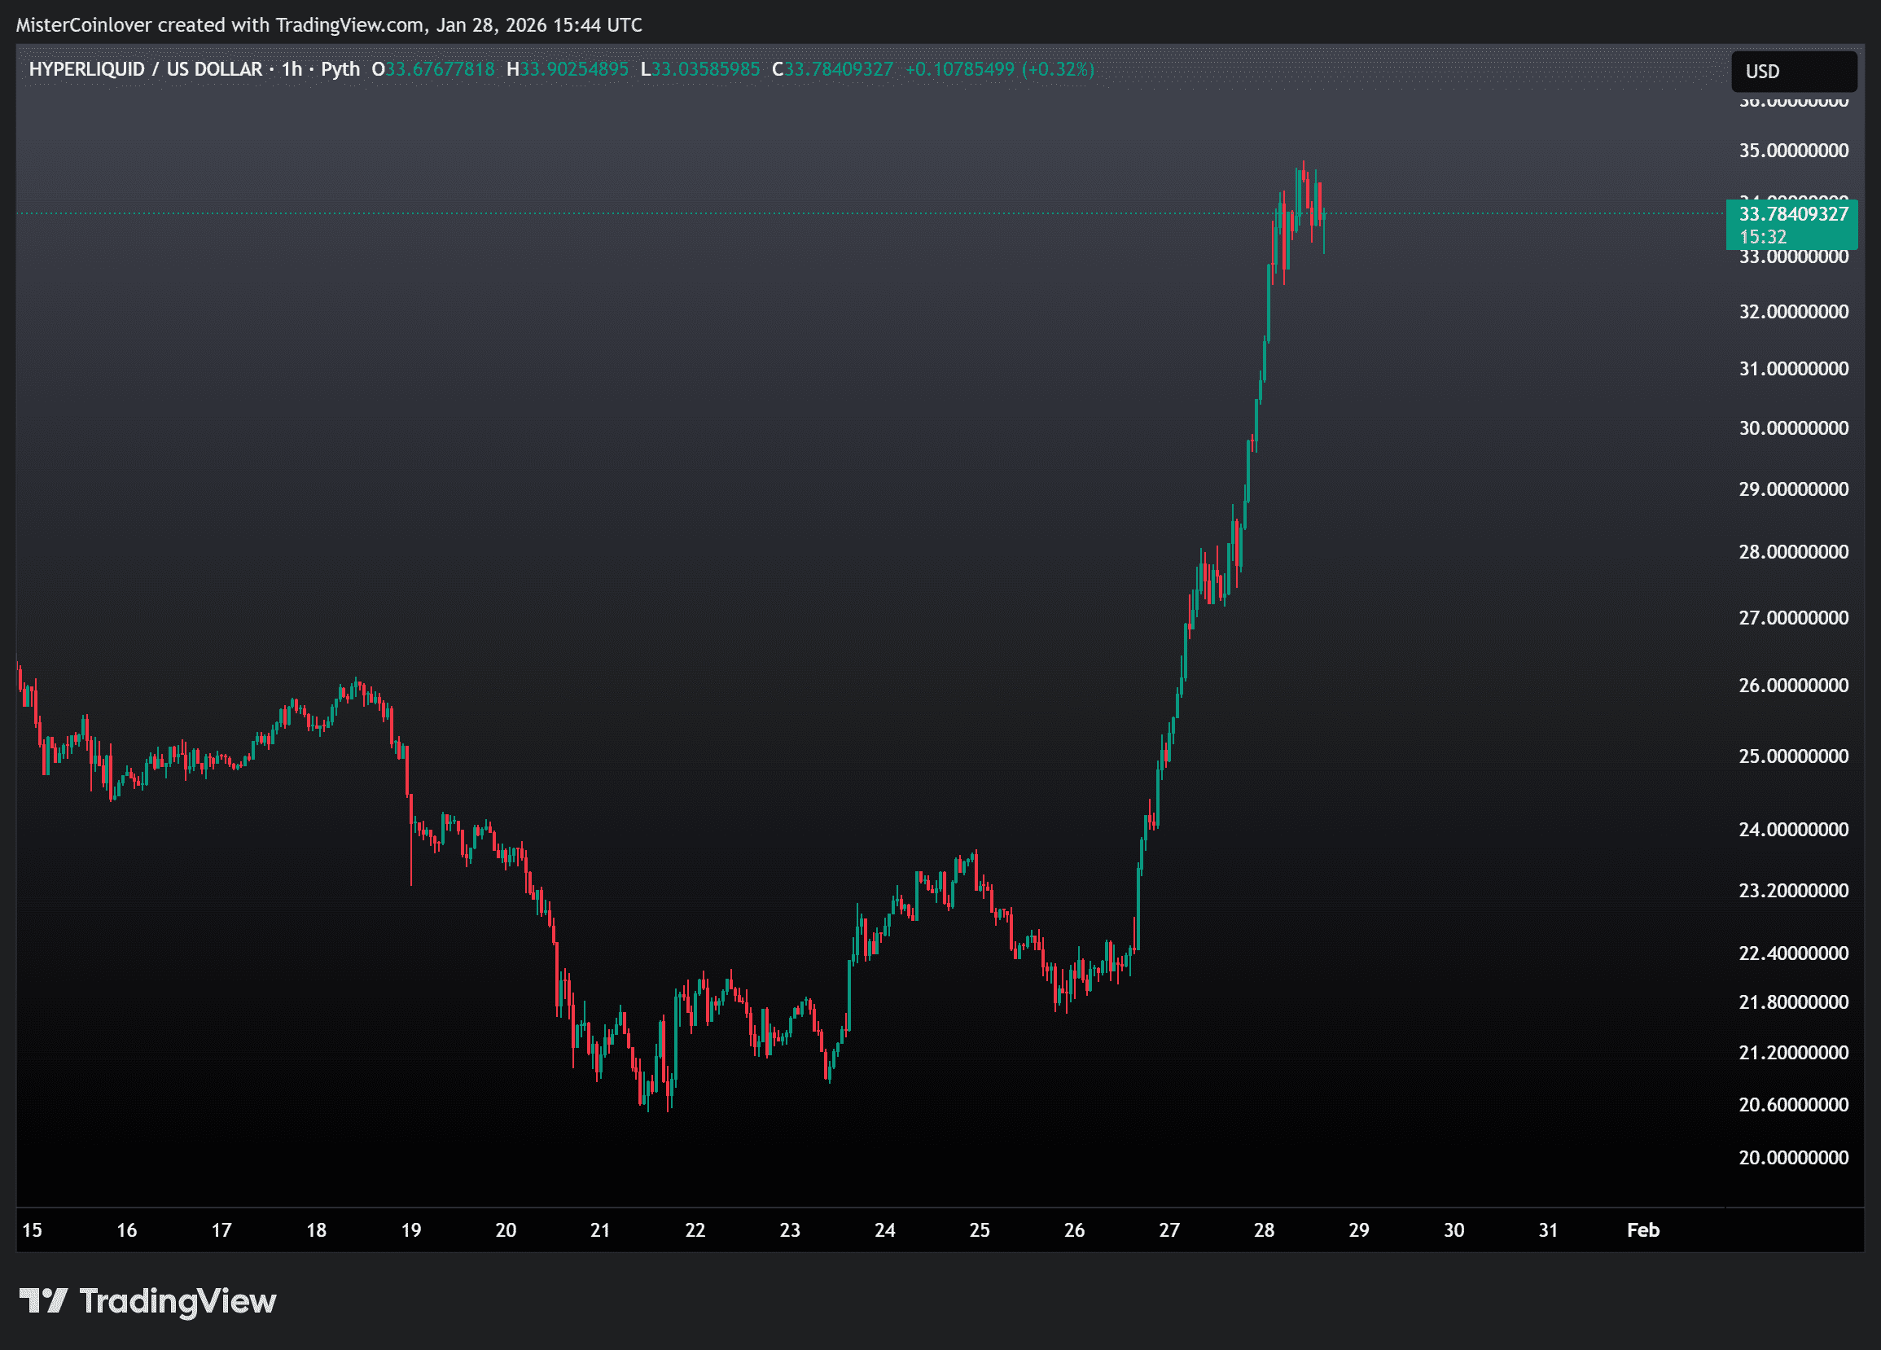Click the 20.00000000 price axis label
Screen dimensions: 1881x1350
point(1793,1158)
